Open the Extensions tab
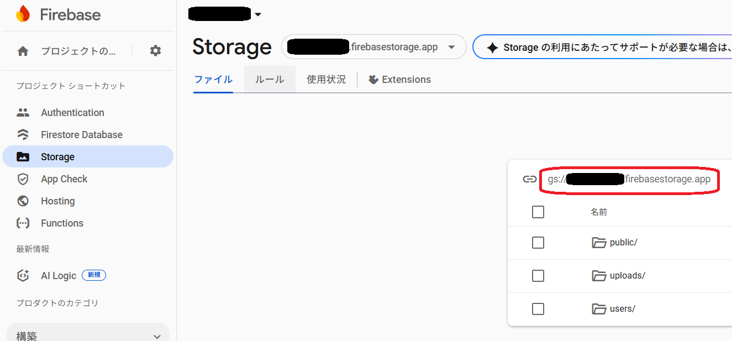 point(399,80)
